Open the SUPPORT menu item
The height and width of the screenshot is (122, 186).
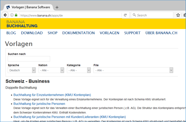tap(132, 33)
